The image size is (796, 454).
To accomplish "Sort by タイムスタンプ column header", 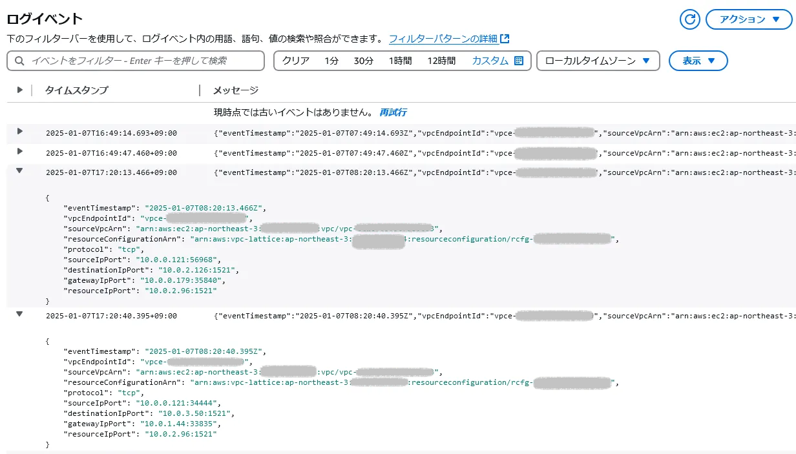I will (x=76, y=90).
